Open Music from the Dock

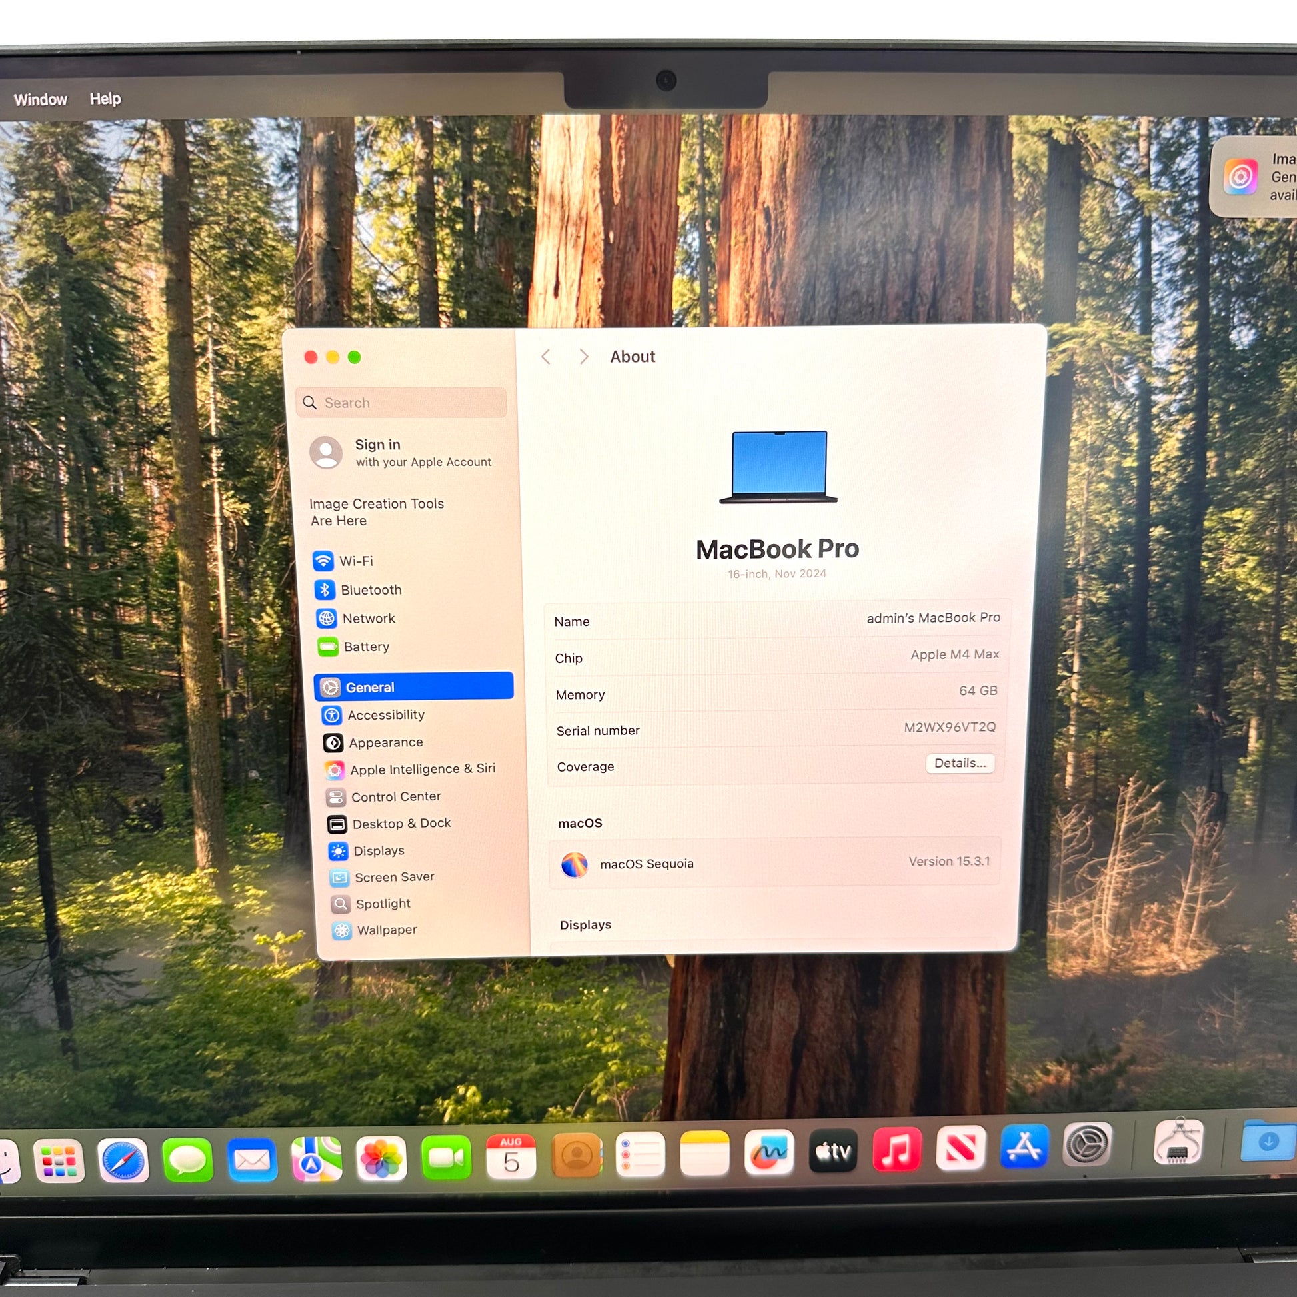click(x=896, y=1149)
